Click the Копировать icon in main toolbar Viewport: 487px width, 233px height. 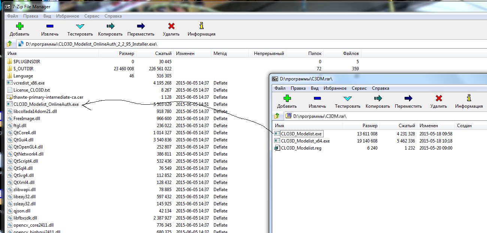pos(110,26)
